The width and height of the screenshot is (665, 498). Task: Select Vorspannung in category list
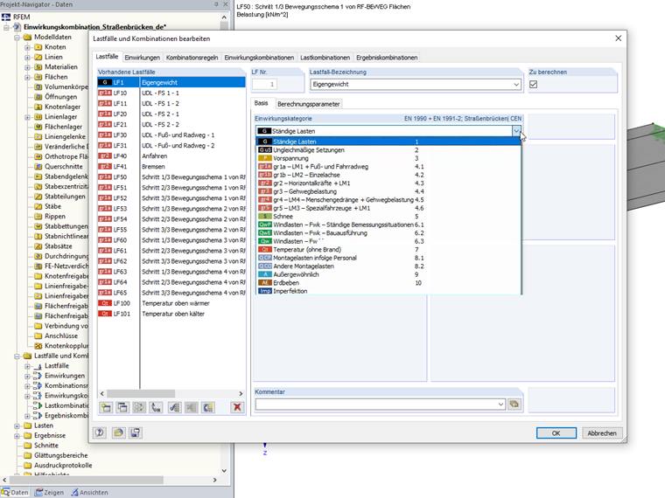tap(388, 158)
